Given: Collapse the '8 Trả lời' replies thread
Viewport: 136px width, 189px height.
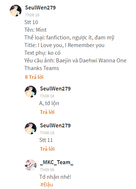Looking at the screenshot, I should coord(34,77).
